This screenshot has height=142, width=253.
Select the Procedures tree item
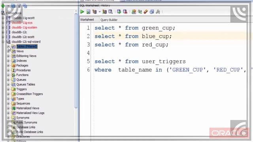tap(23, 70)
